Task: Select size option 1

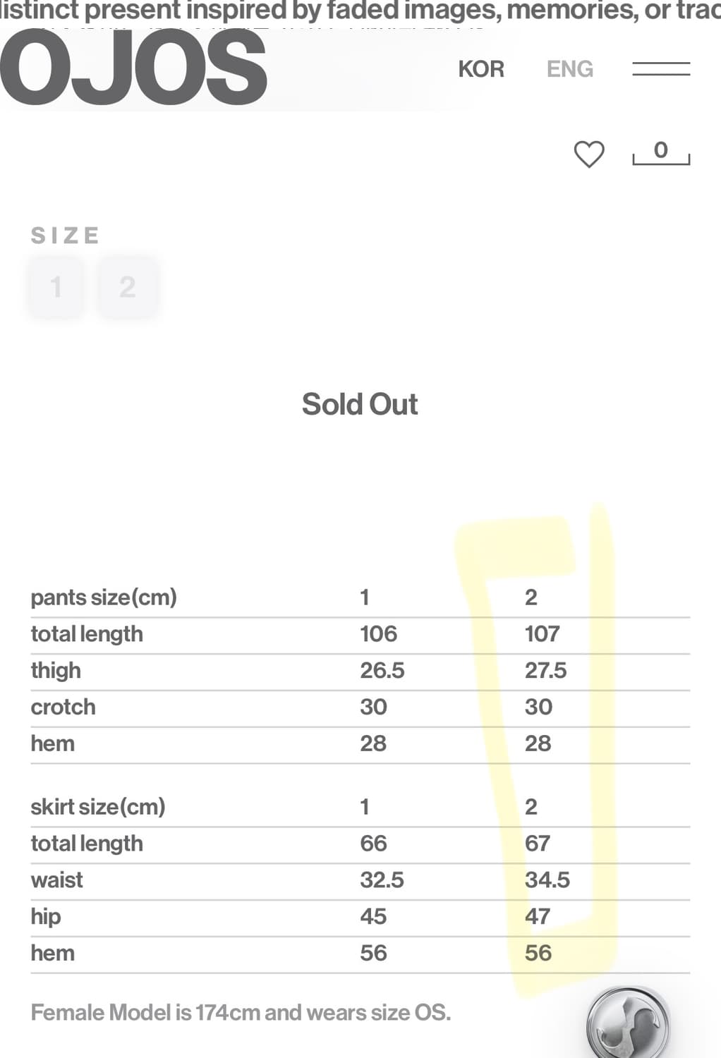Action: pos(56,287)
